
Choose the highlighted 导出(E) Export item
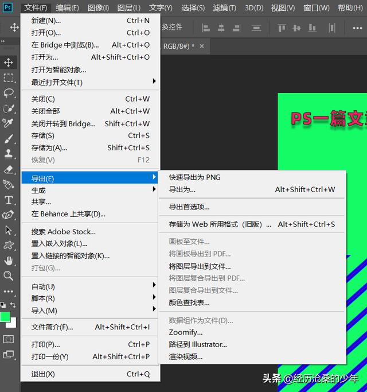tap(91, 178)
